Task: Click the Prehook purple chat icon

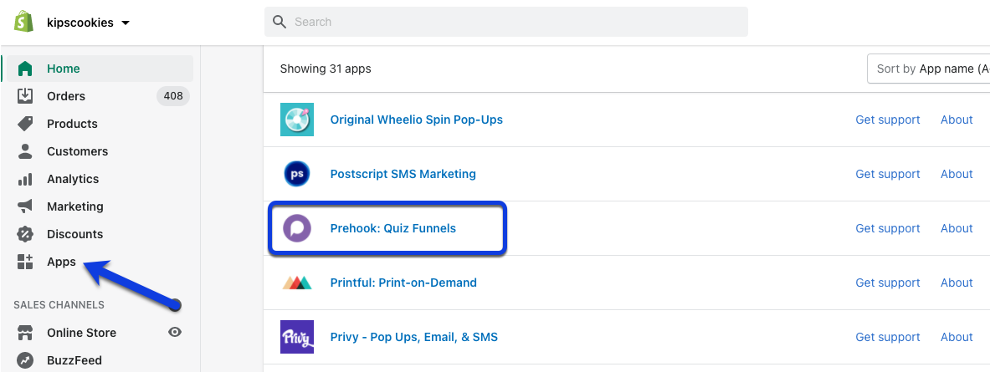Action: click(x=297, y=228)
